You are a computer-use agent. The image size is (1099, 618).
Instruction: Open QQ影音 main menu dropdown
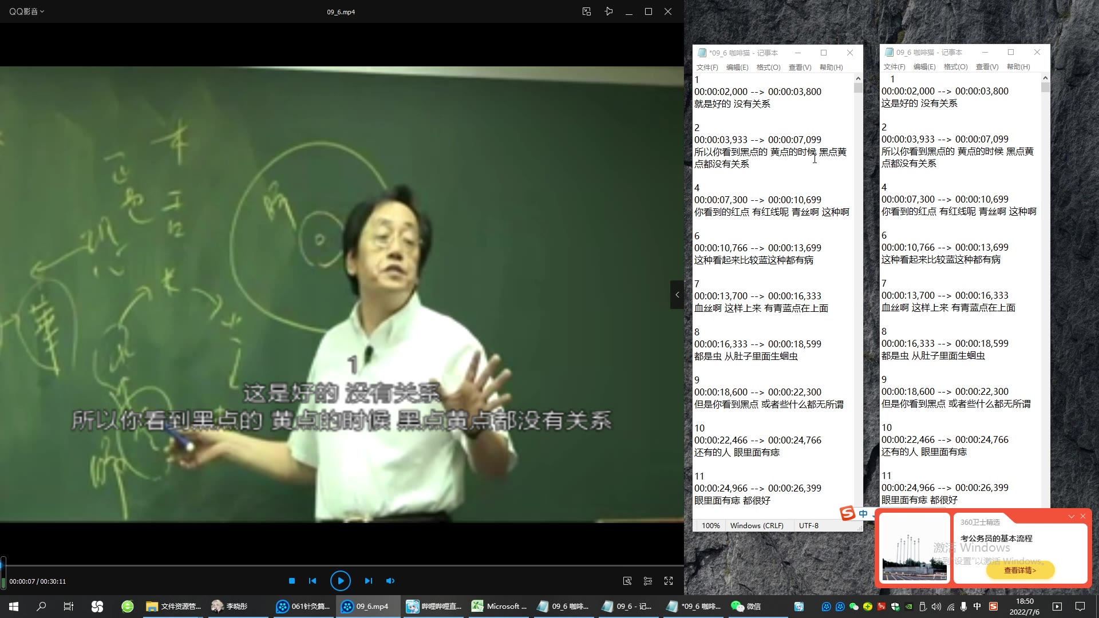[x=26, y=11]
